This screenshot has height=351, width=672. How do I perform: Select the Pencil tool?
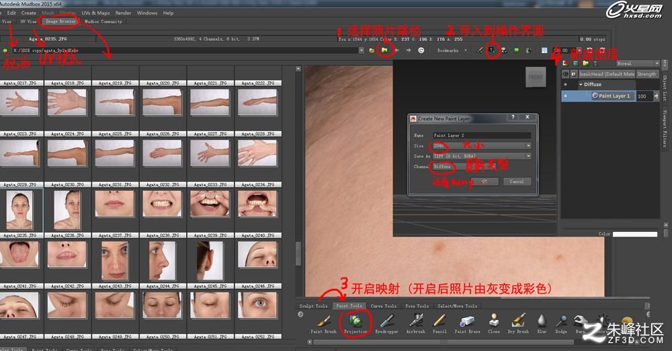439,324
